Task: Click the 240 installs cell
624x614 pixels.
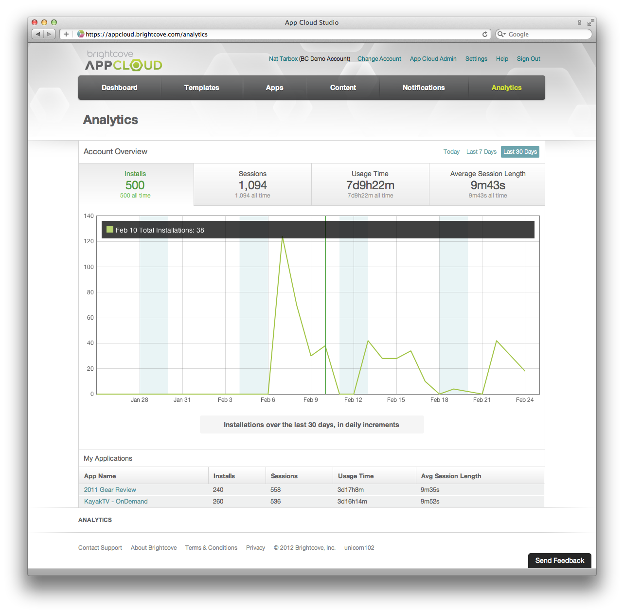Action: pos(218,489)
